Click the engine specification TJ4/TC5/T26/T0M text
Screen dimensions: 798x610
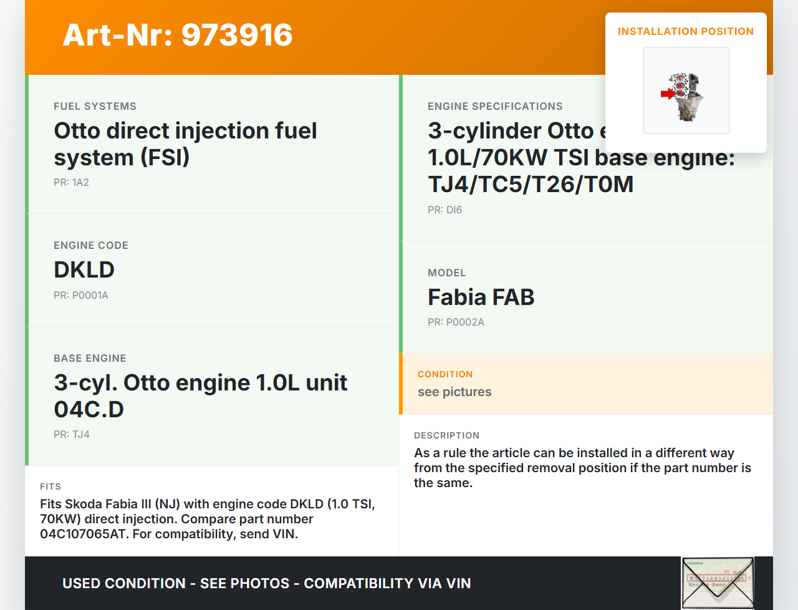click(531, 184)
